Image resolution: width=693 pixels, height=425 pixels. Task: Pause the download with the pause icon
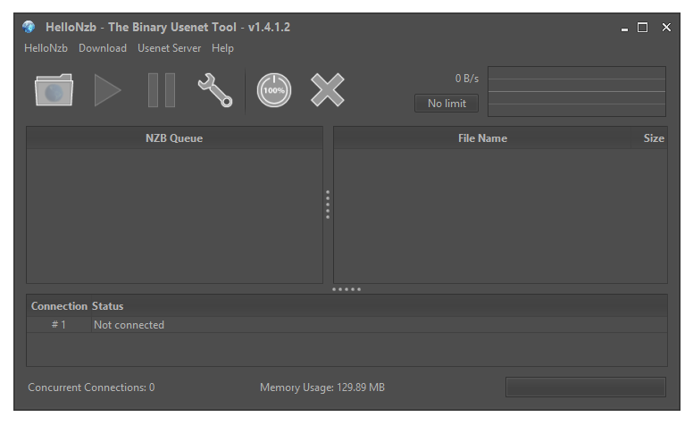(x=162, y=90)
